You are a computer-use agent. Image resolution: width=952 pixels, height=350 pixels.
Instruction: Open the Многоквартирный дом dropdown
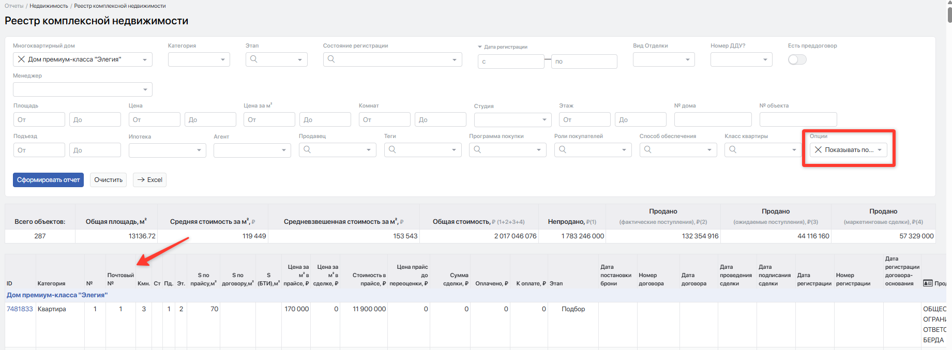pos(145,60)
